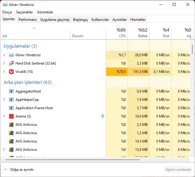
Task: Click the AppHelperCap process icon
Action: 11,100
